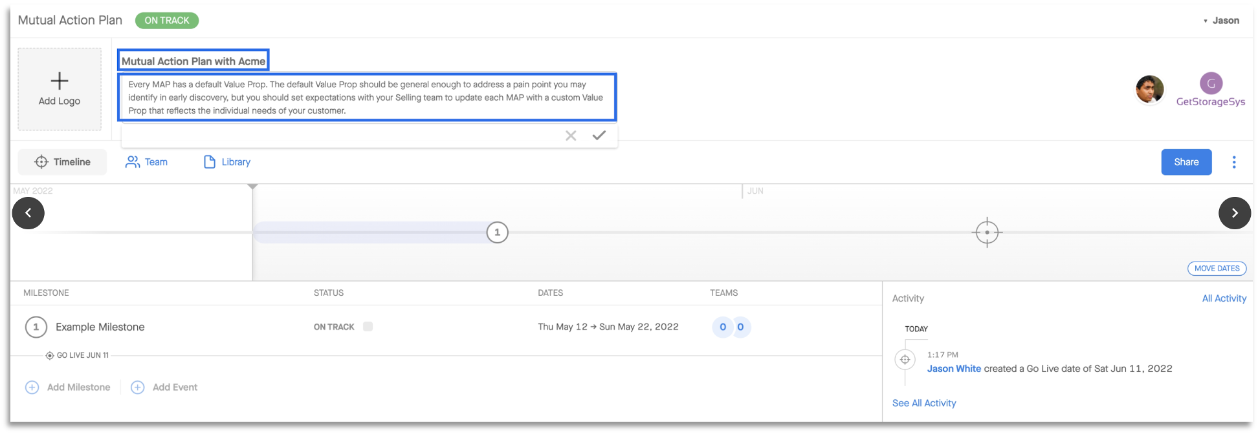Image resolution: width=1258 pixels, height=434 pixels.
Task: Open the Jason White name link in activity
Action: 954,369
